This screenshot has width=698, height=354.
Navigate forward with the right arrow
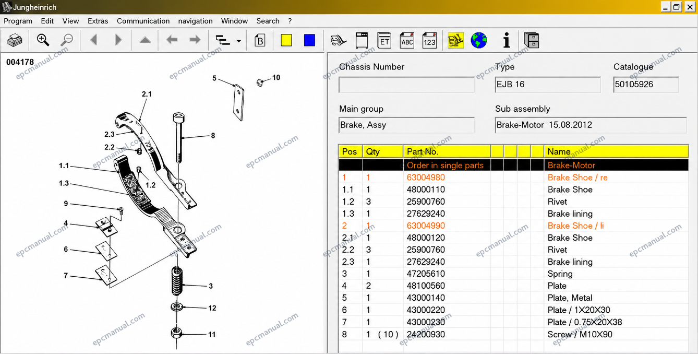click(195, 40)
